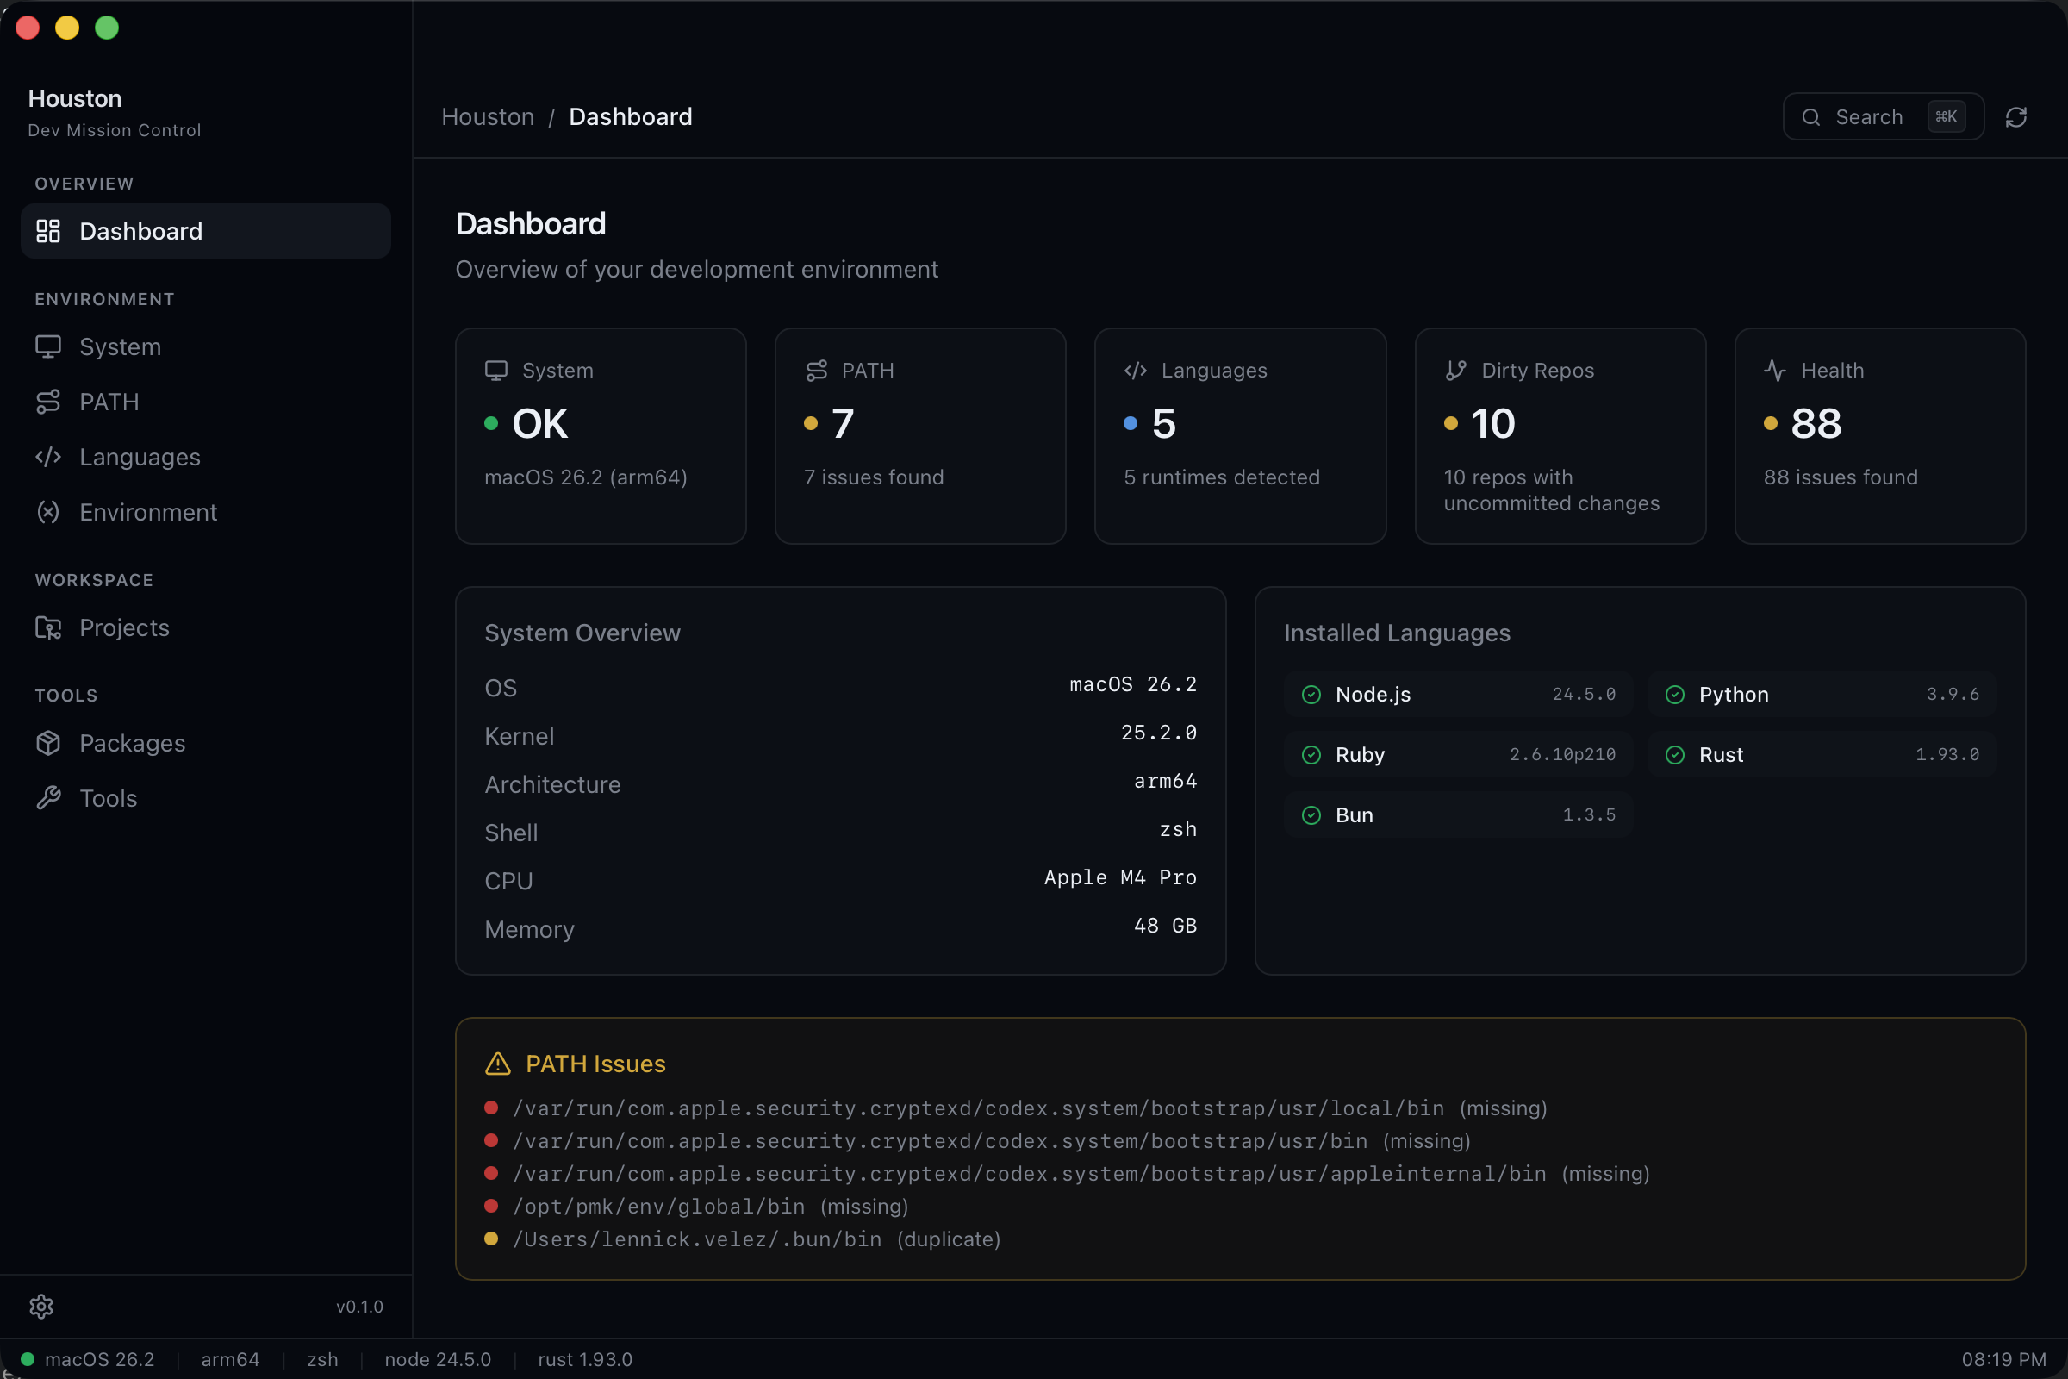Screen dimensions: 2068x1379
Task: Click node 24.5.0 in the status bar
Action: coord(437,1359)
